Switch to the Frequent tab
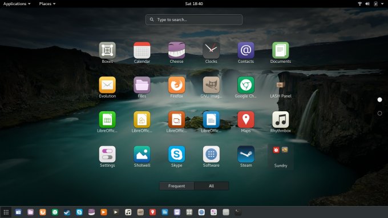 [x=177, y=186]
